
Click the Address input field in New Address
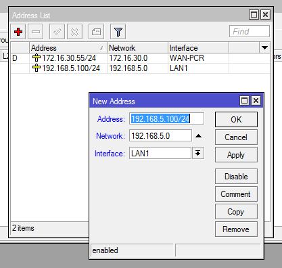166,118
